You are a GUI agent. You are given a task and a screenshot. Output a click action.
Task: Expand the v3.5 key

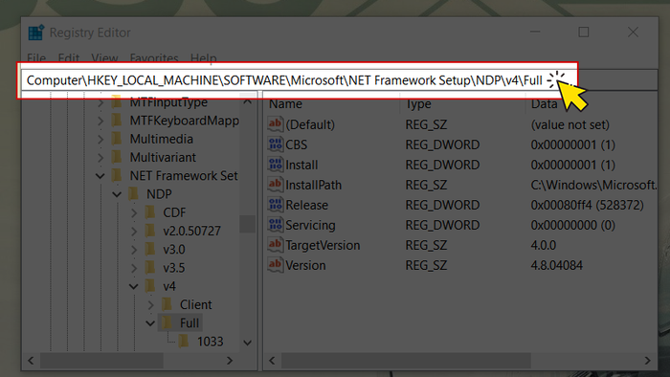[x=134, y=268]
